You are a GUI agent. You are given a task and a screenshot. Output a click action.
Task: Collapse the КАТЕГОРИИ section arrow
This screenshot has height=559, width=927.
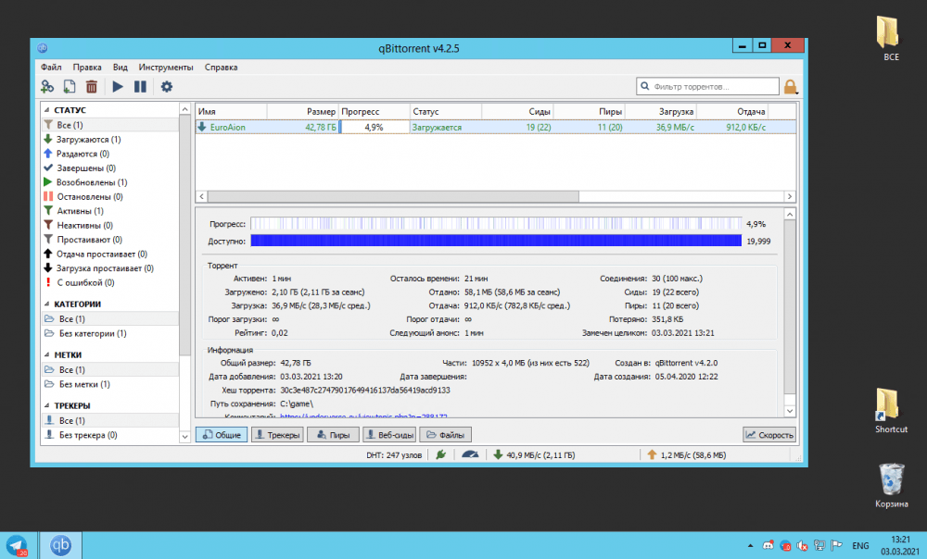(46, 304)
